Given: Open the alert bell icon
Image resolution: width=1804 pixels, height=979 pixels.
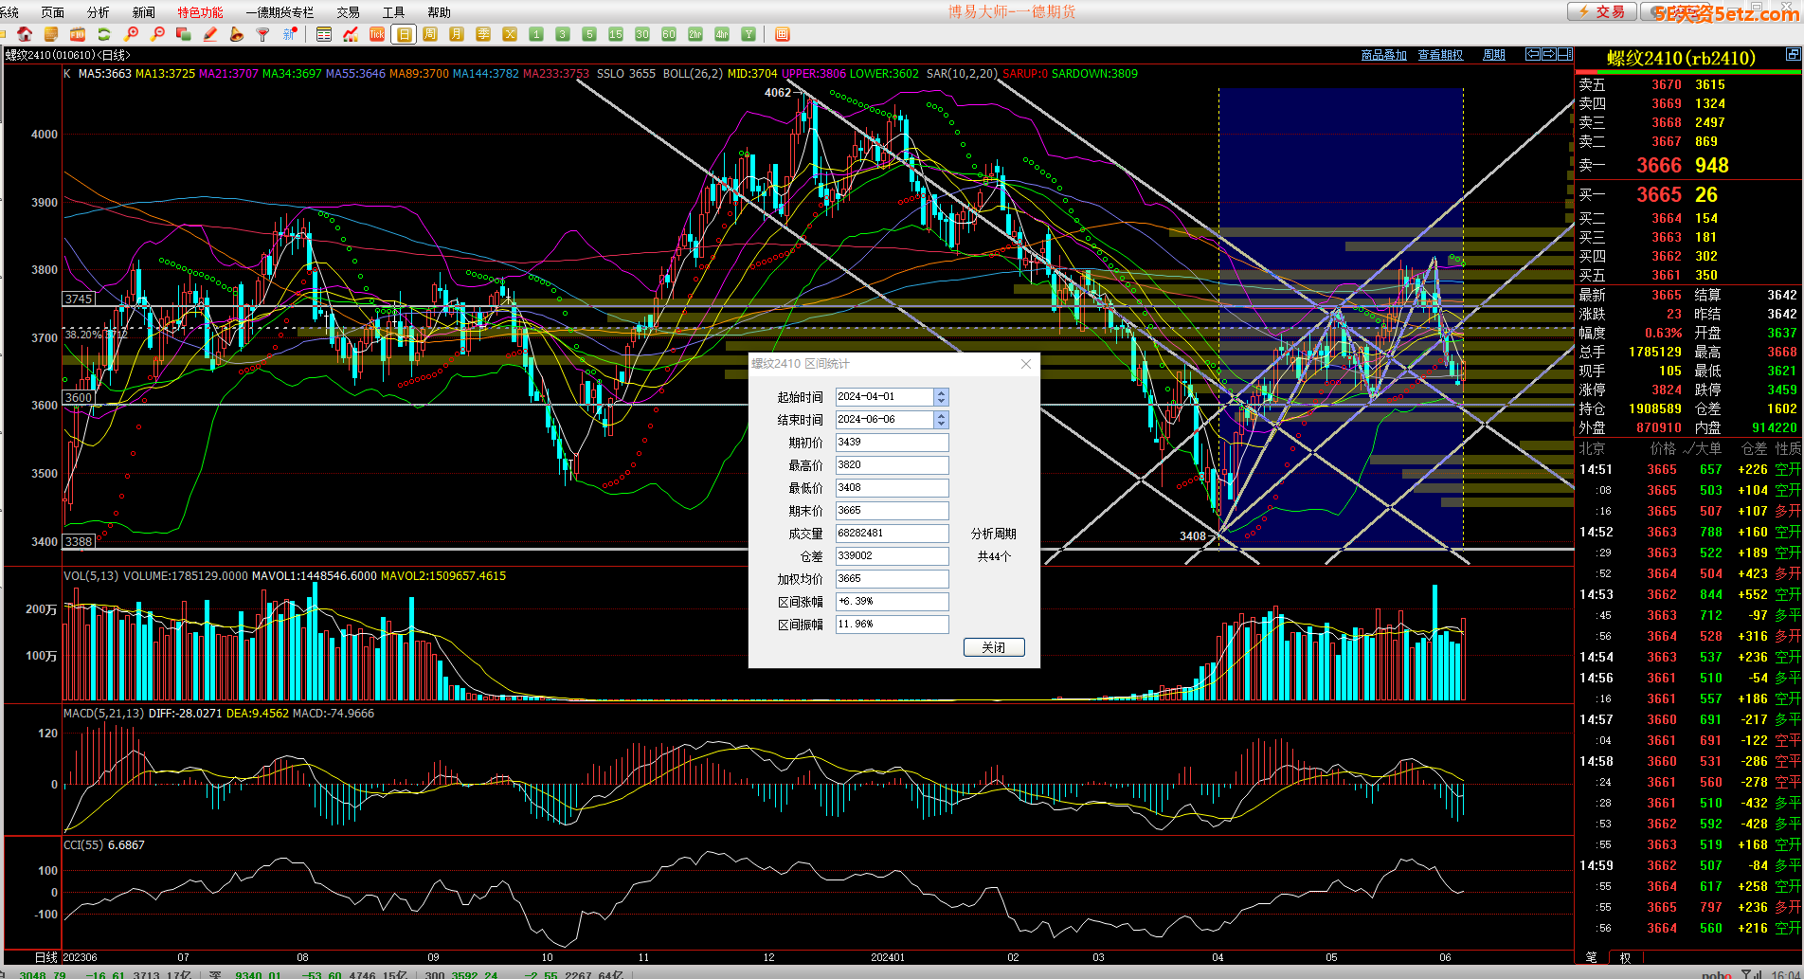Looking at the screenshot, I should (x=237, y=34).
